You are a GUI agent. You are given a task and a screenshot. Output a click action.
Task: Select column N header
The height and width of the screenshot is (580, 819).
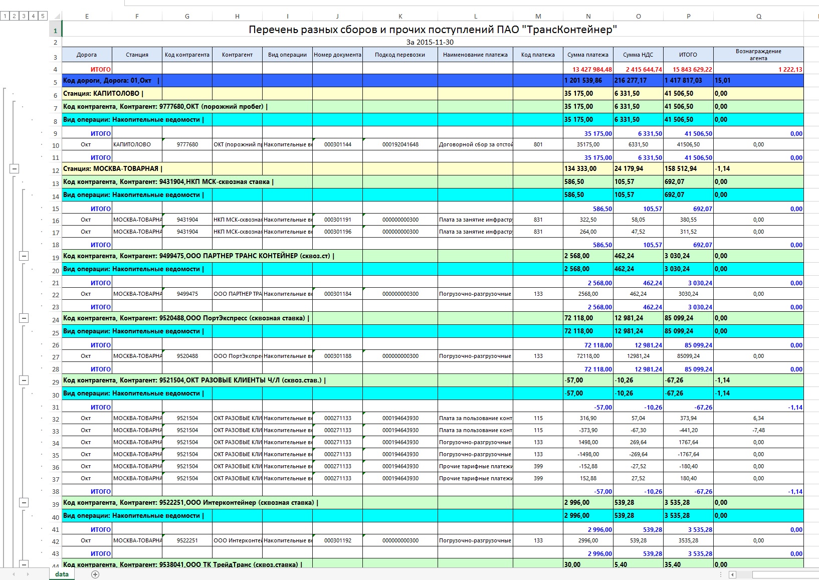(x=588, y=16)
